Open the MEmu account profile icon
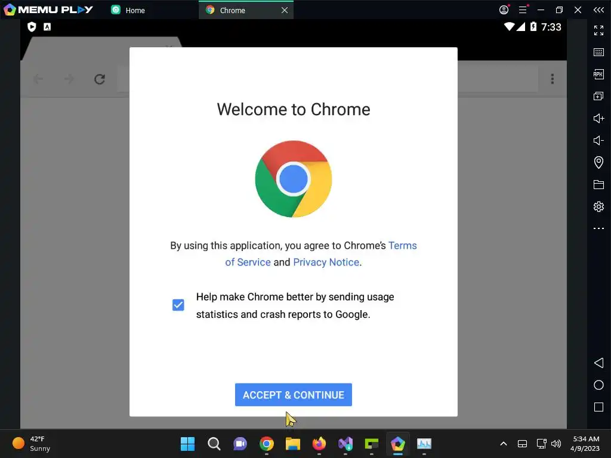 click(504, 10)
